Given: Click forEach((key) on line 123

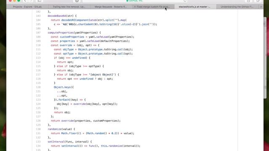Looking at the screenshot, I should [68, 100].
